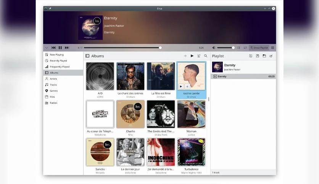319x184 pixels.
Task: Toggle shuffle mode
Action: [238, 48]
